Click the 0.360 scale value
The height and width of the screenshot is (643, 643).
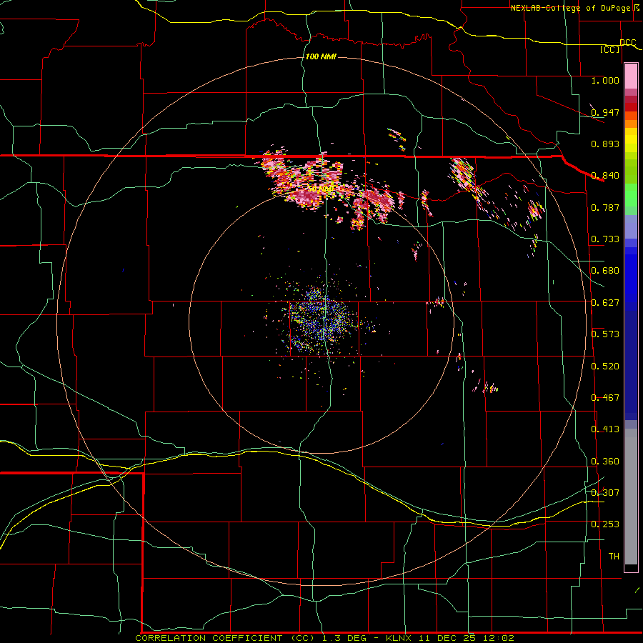tap(605, 462)
